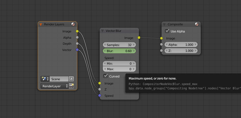Click the Speed input socket on Vector Blur
The width and height of the screenshot is (241, 118).
(100, 96)
